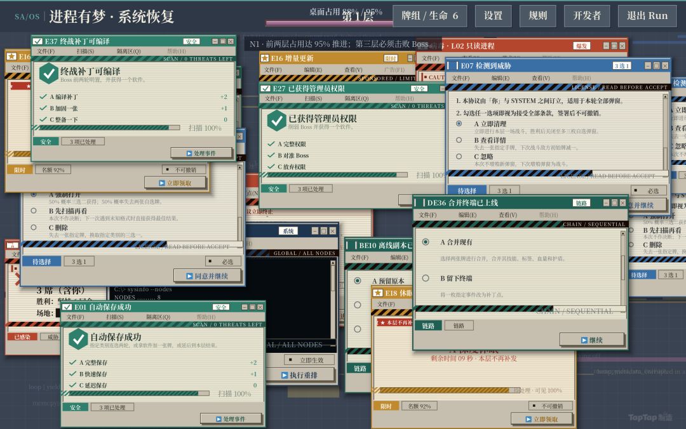The image size is (686, 429).
Task: Open 开发者 from top bar
Action: point(587,16)
